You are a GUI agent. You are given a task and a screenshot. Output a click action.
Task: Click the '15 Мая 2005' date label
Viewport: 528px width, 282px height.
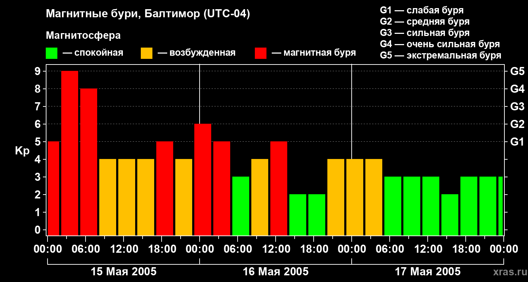124,272
